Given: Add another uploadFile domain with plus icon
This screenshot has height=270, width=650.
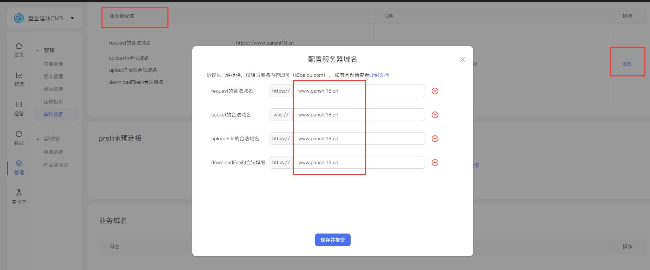Looking at the screenshot, I should (435, 139).
